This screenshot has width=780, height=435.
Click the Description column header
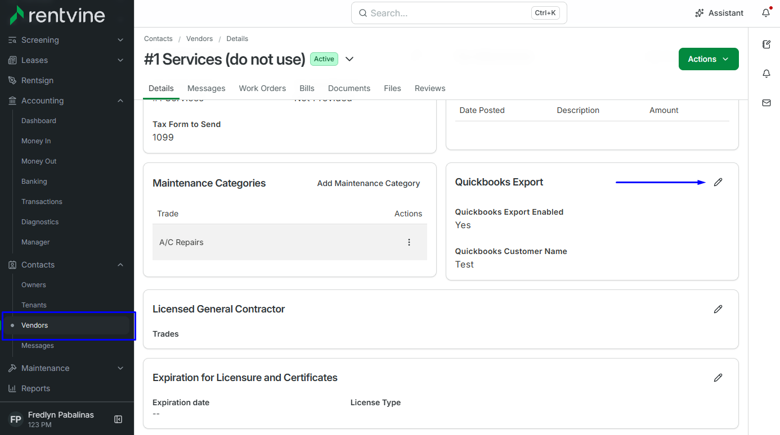pos(578,110)
